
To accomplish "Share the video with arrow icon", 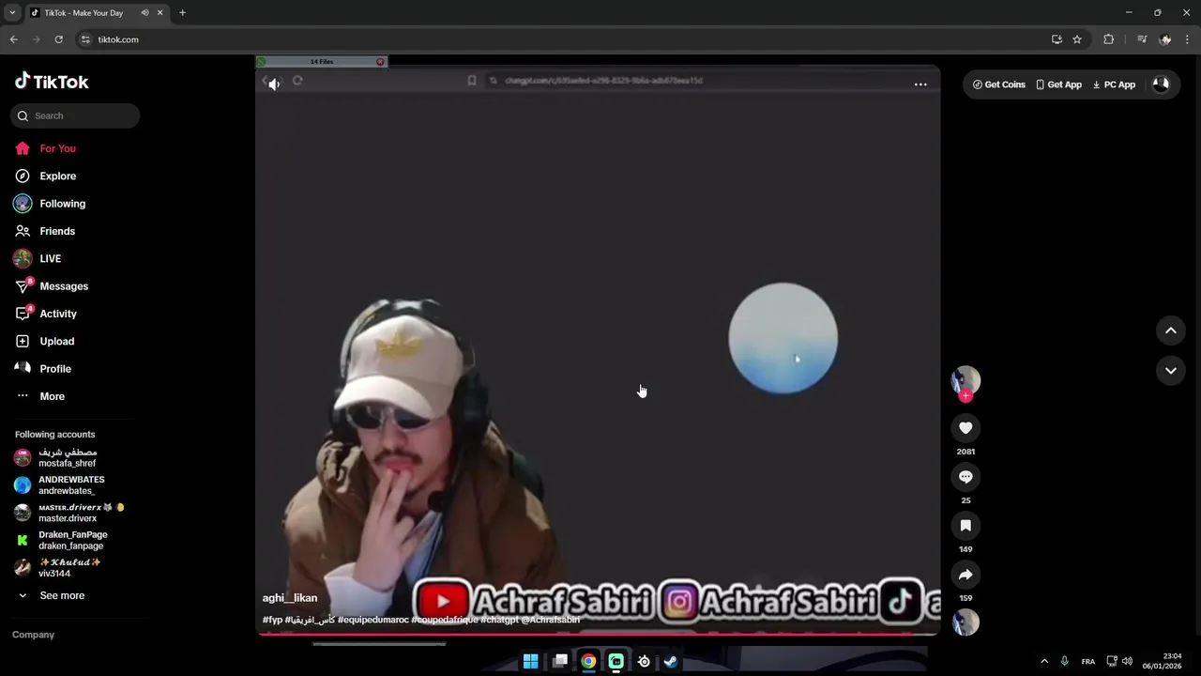I will (x=965, y=575).
